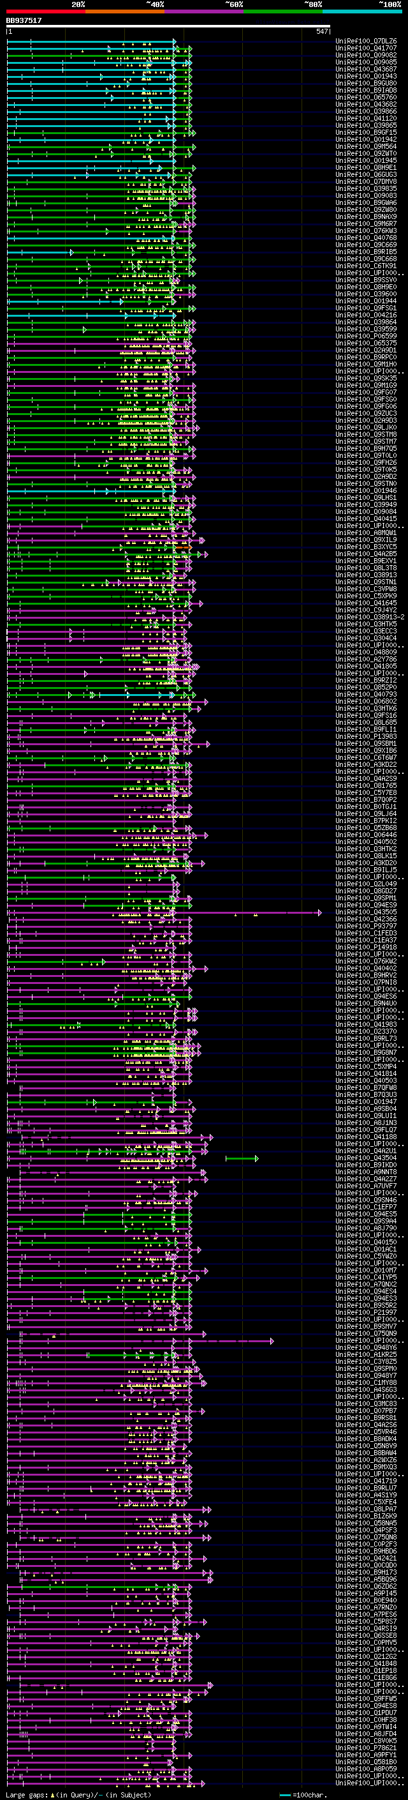Select hit UniRef100_Q212G2
This screenshot has height=1800, width=408.
point(366,1657)
